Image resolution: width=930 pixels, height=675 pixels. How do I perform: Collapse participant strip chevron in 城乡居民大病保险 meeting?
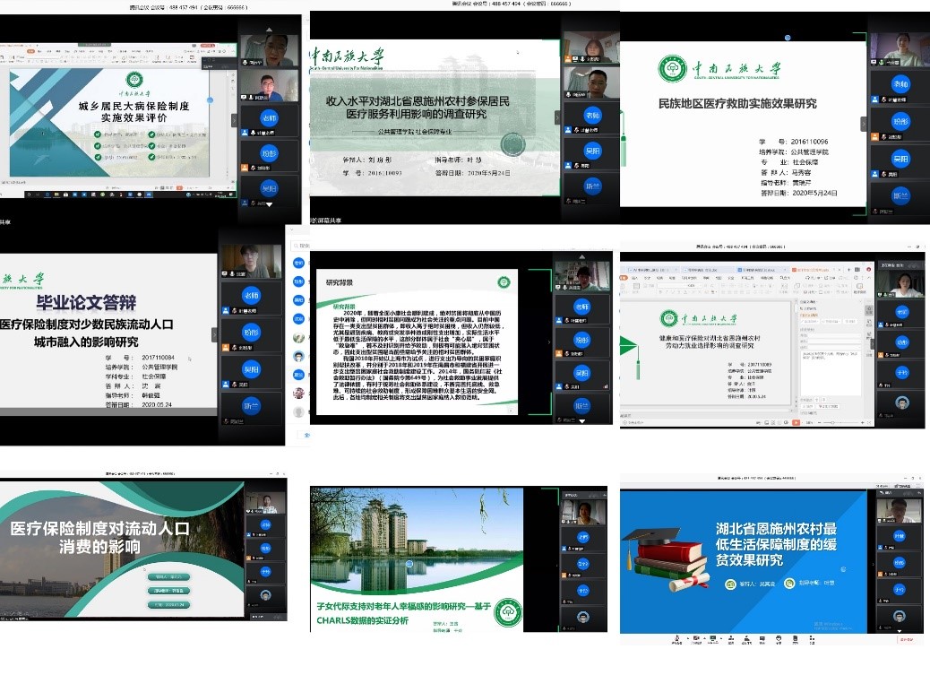(234, 120)
